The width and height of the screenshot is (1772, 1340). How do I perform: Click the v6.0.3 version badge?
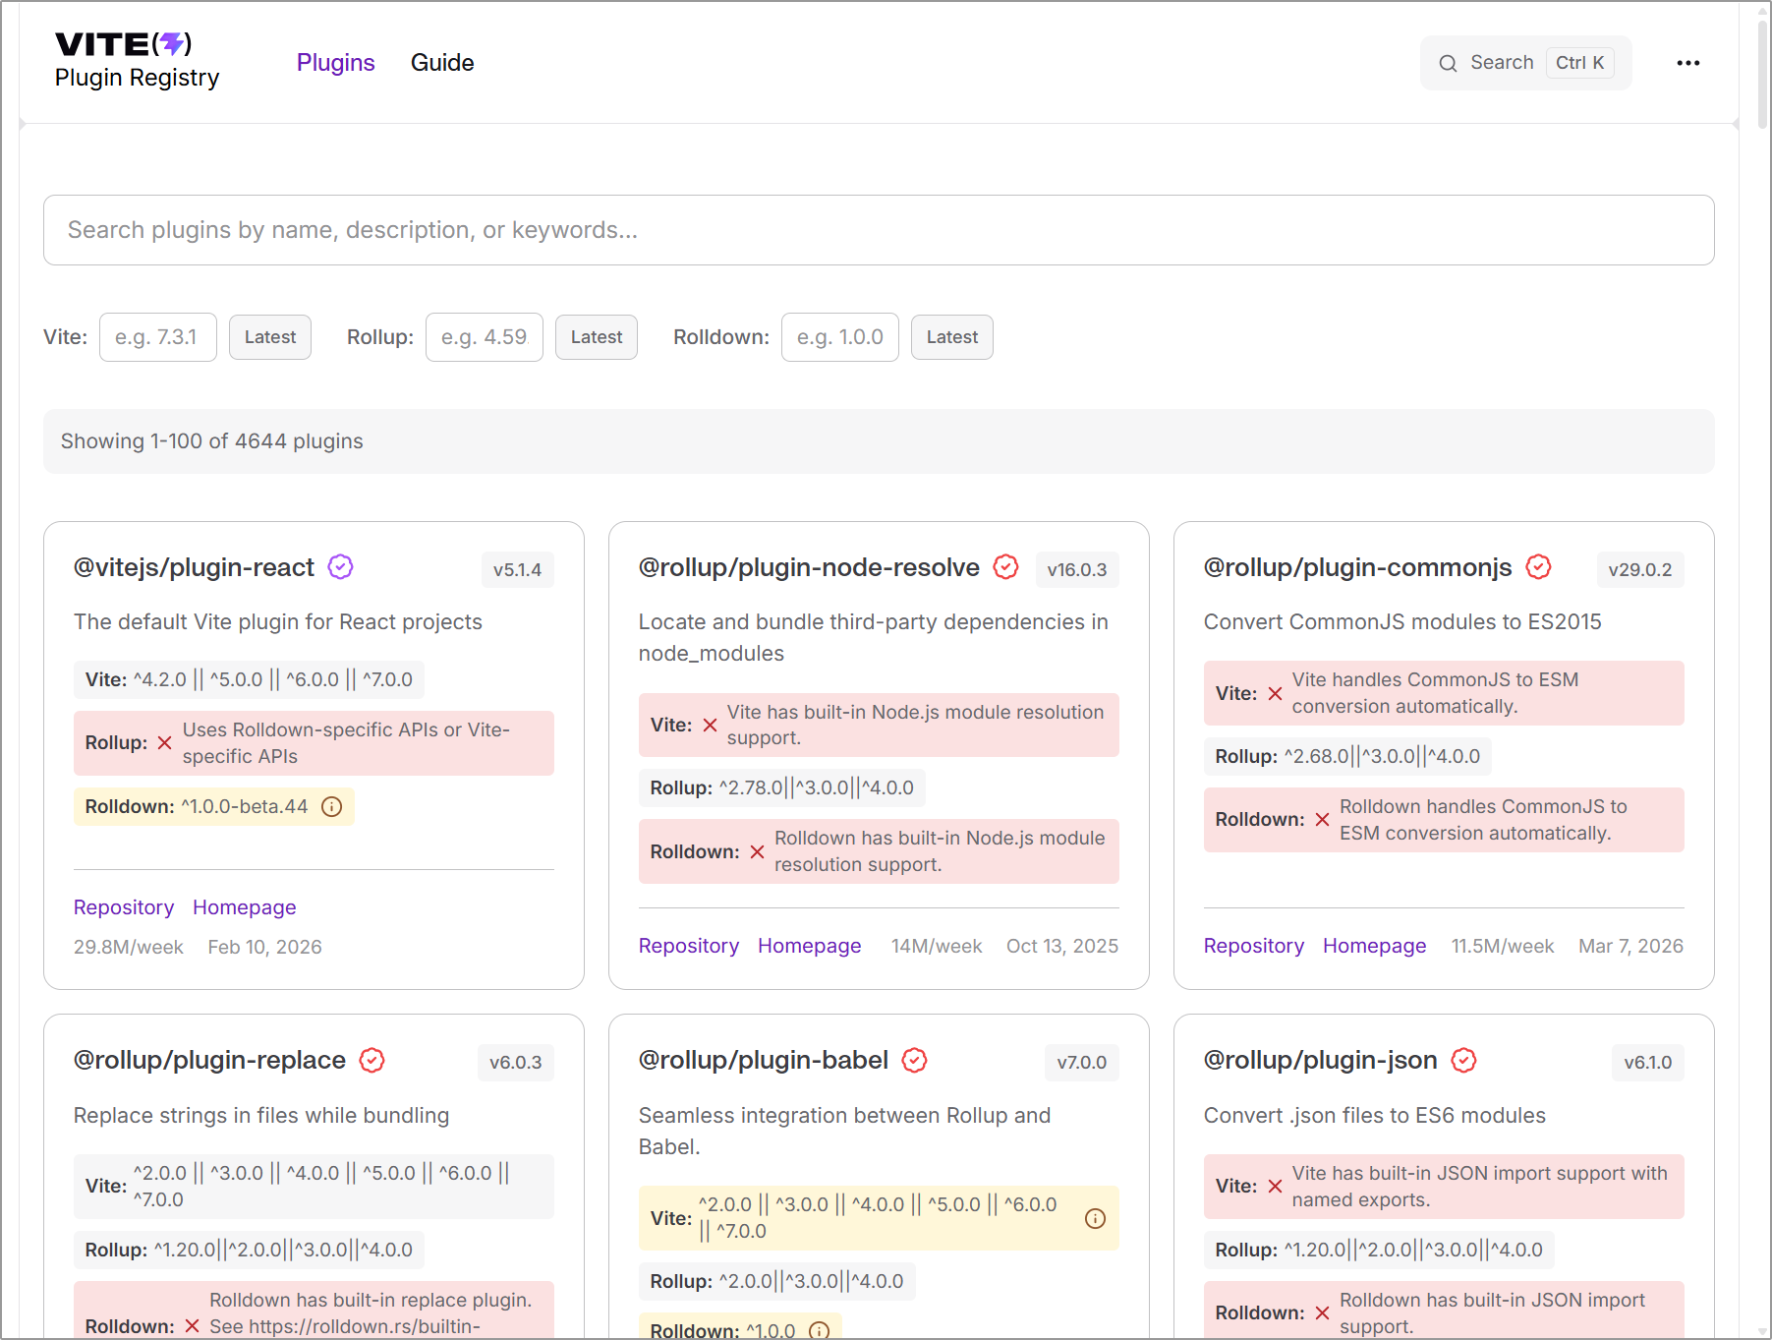[516, 1063]
